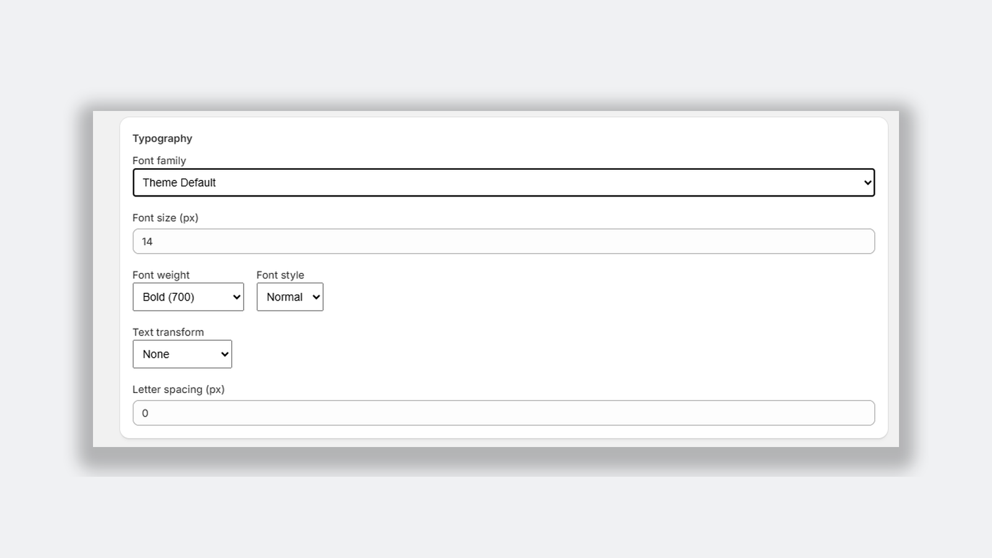The height and width of the screenshot is (558, 992).
Task: Expand the Text transform dropdown
Action: [182, 354]
